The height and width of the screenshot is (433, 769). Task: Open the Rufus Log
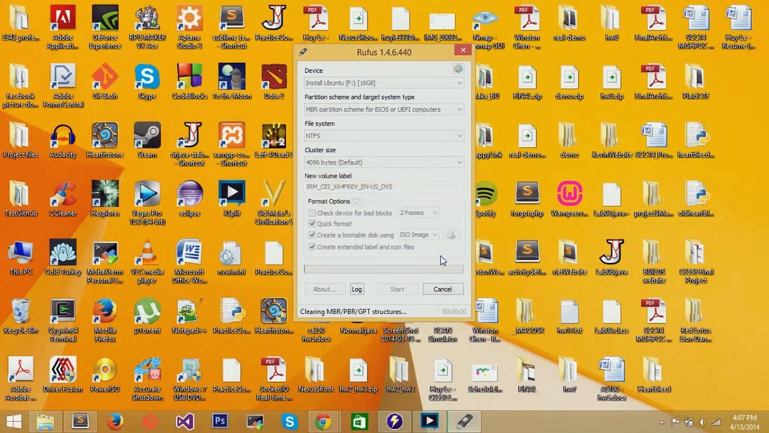(356, 289)
